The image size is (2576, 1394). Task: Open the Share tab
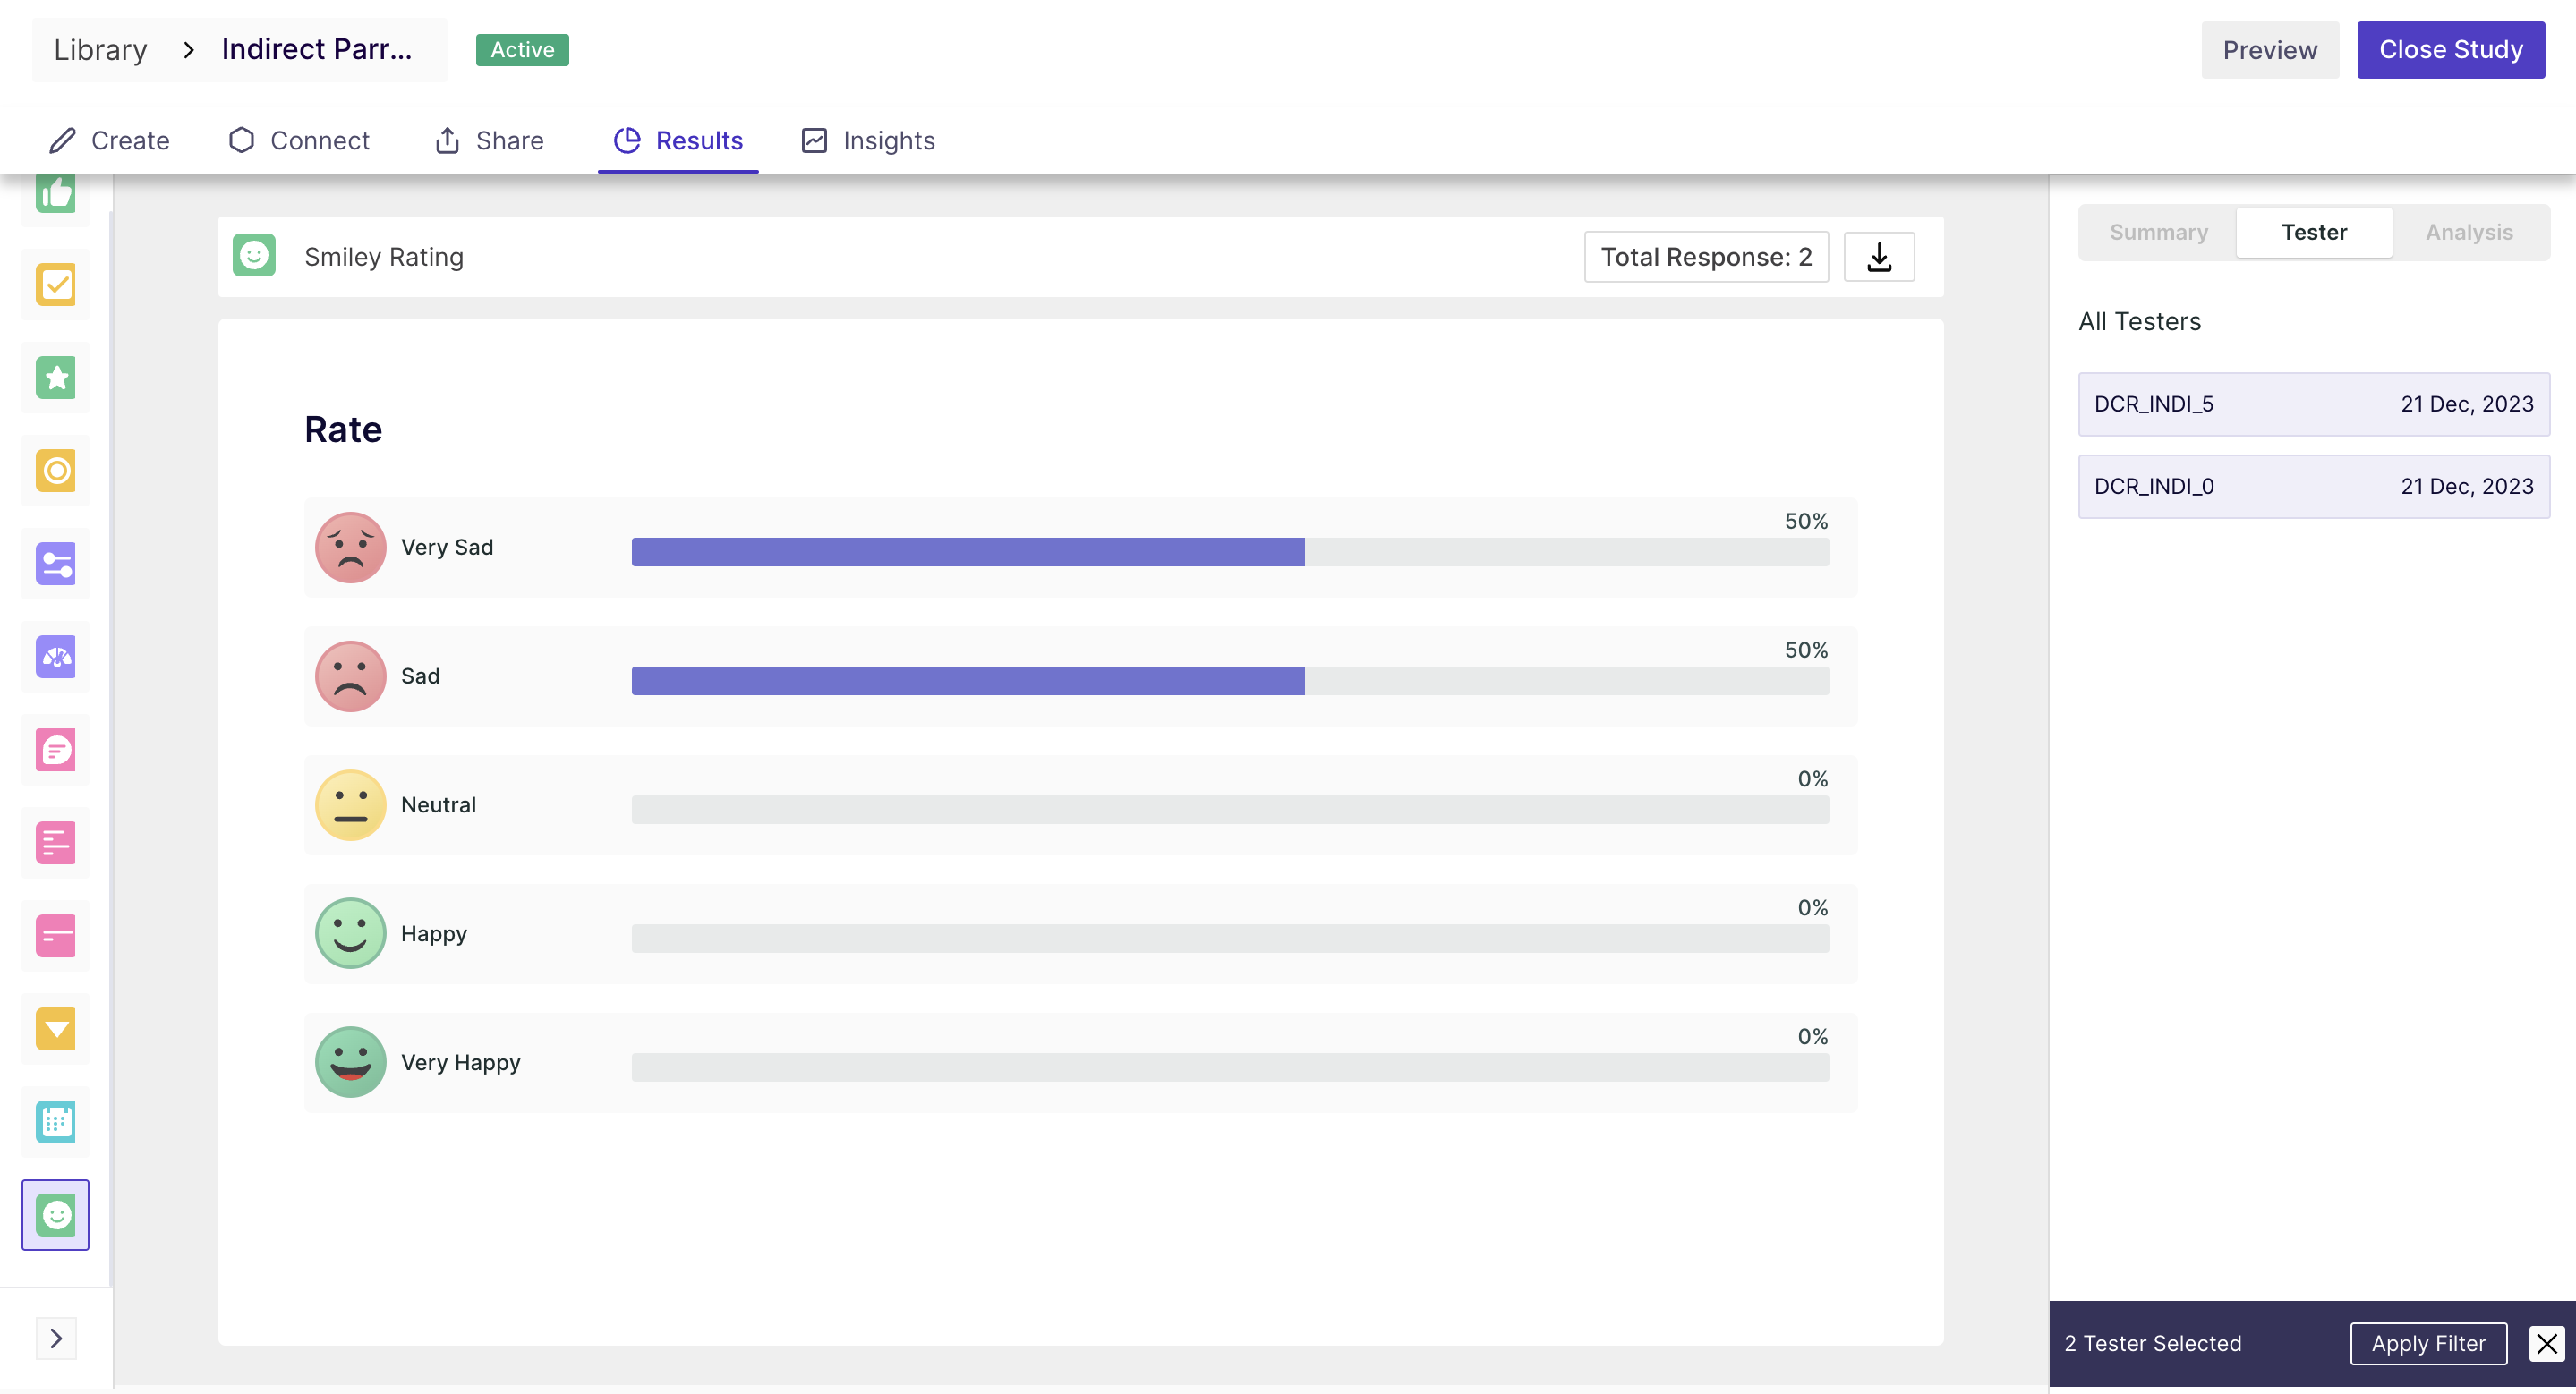click(490, 140)
